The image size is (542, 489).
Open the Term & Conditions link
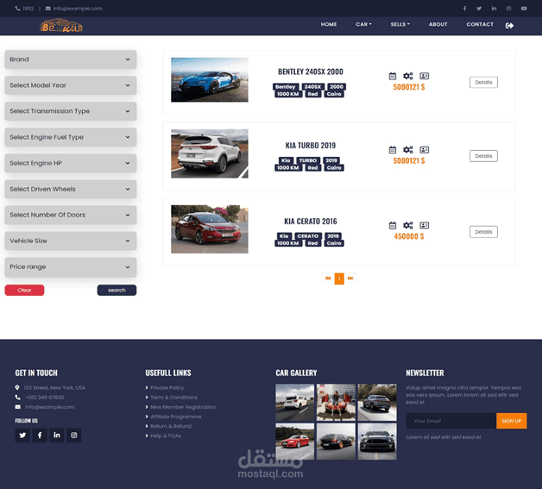point(173,398)
